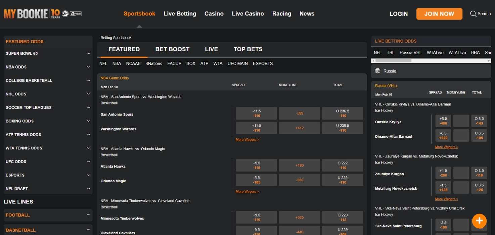Expand NBA Odds in sidebar

tap(48, 67)
